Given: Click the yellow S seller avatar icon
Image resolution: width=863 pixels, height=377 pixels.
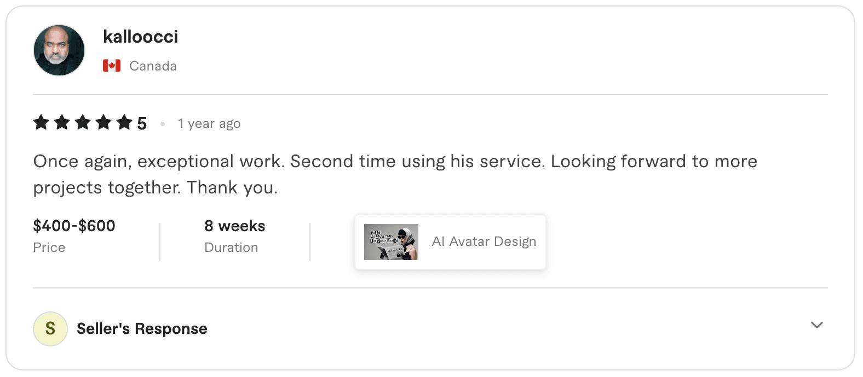Looking at the screenshot, I should tap(50, 328).
